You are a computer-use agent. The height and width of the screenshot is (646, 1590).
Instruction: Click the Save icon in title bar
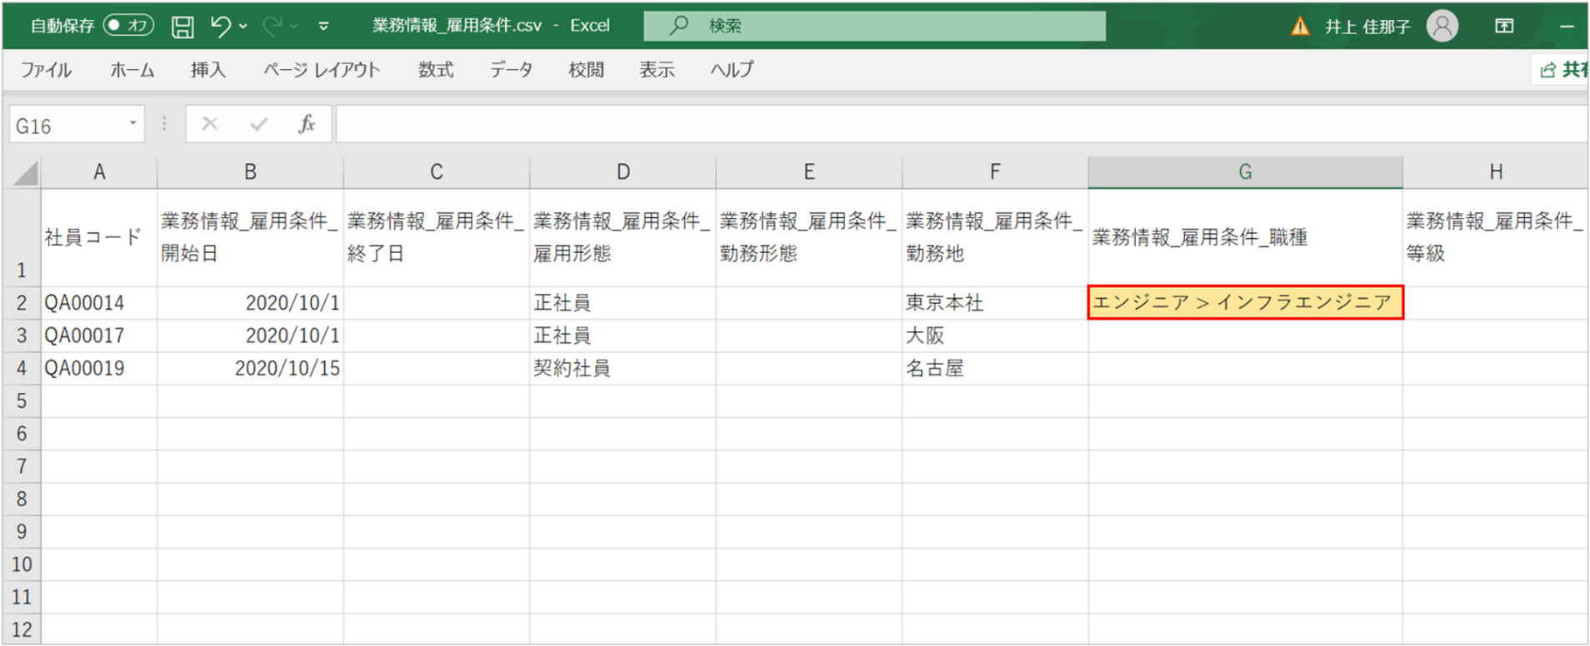[182, 27]
